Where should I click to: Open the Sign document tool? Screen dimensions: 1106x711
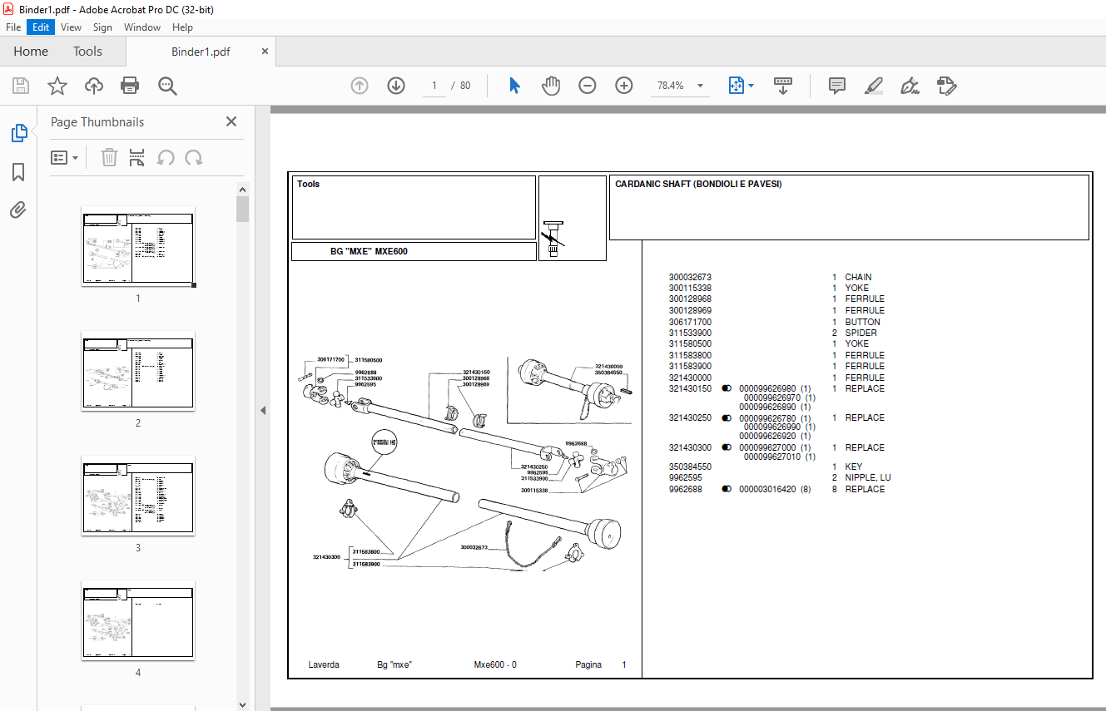pos(910,86)
